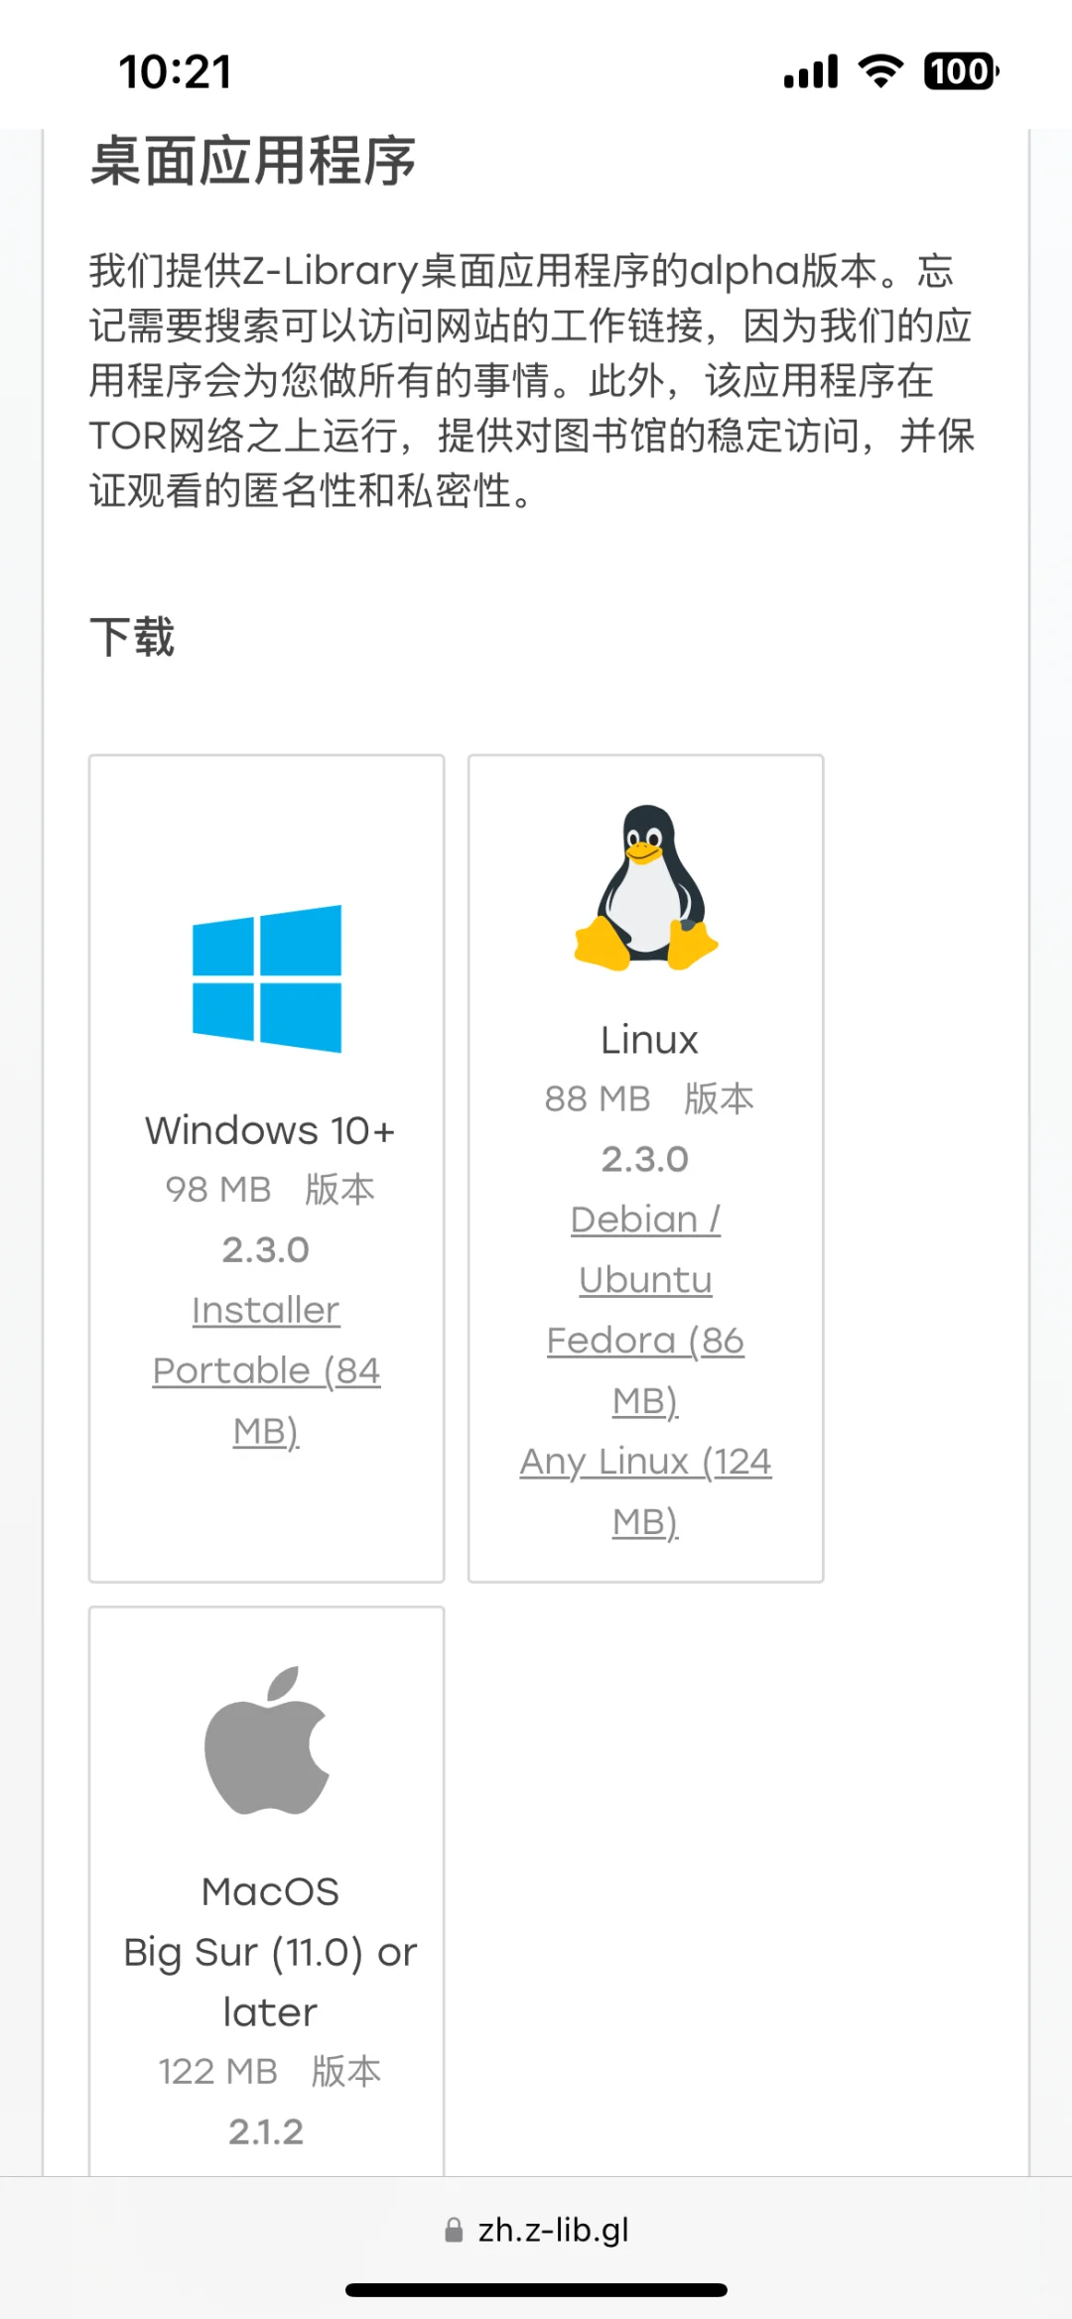The image size is (1072, 2319).
Task: Open the Any Linux (124 MB) link
Action: 646,1491
